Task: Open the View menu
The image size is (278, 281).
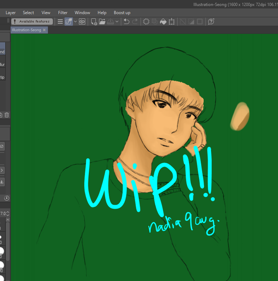Action: 46,13
